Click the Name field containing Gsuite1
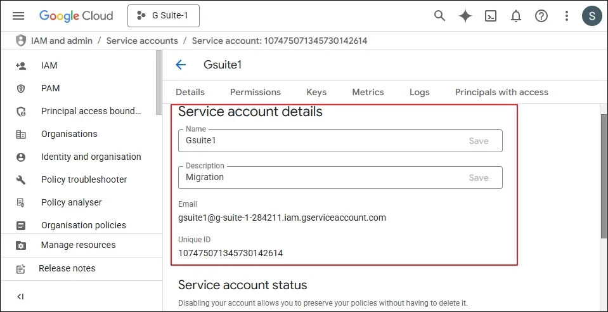 click(x=340, y=141)
